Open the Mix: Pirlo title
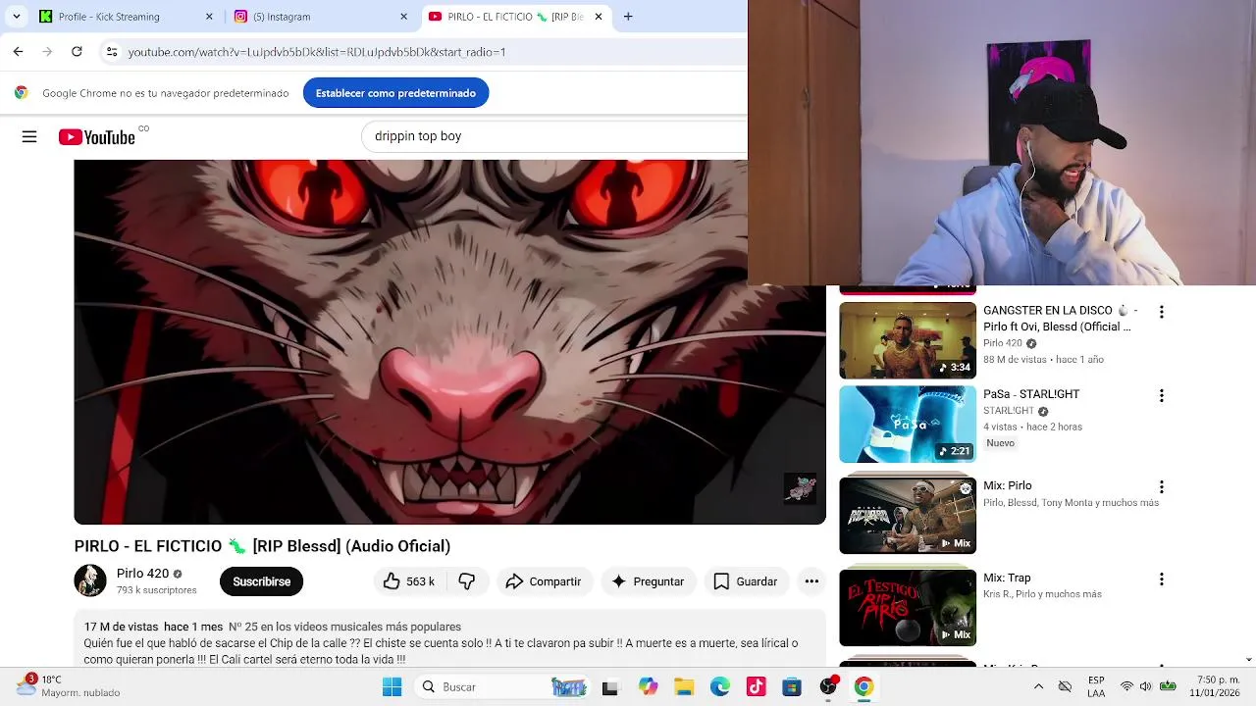The height and width of the screenshot is (706, 1256). coord(1008,485)
